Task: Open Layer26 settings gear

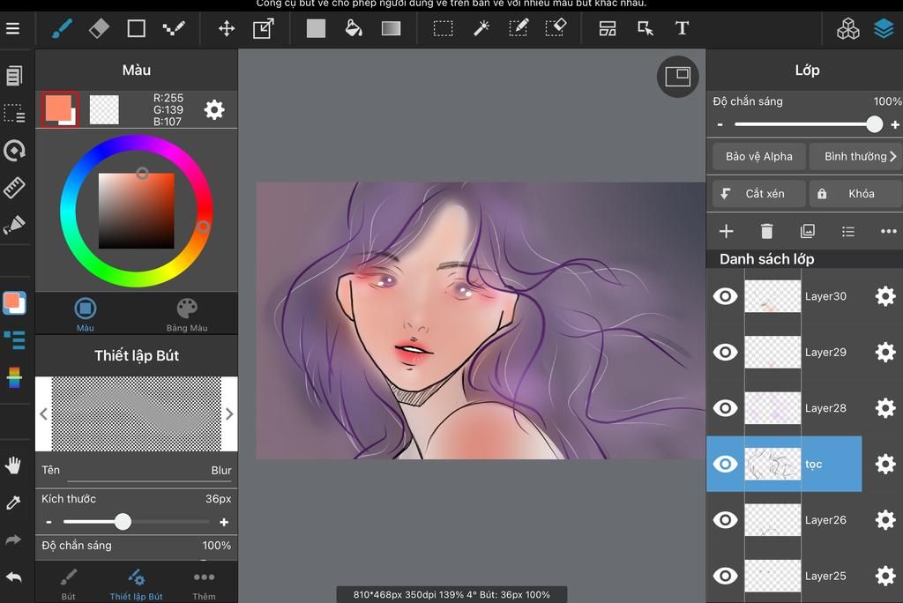Action: (885, 519)
